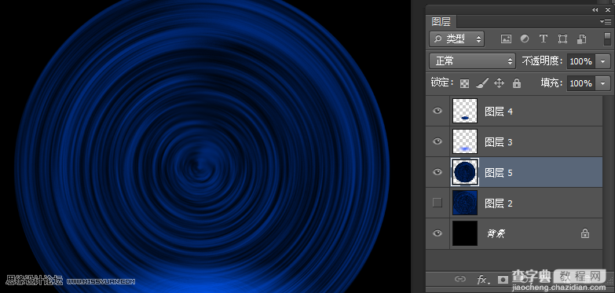Image resolution: width=615 pixels, height=293 pixels.
Task: Click the type layer filter icon
Action: pos(544,38)
